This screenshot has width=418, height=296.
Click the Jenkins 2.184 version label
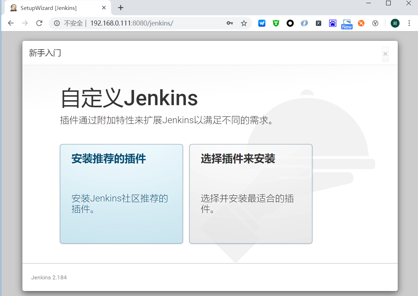(x=49, y=277)
